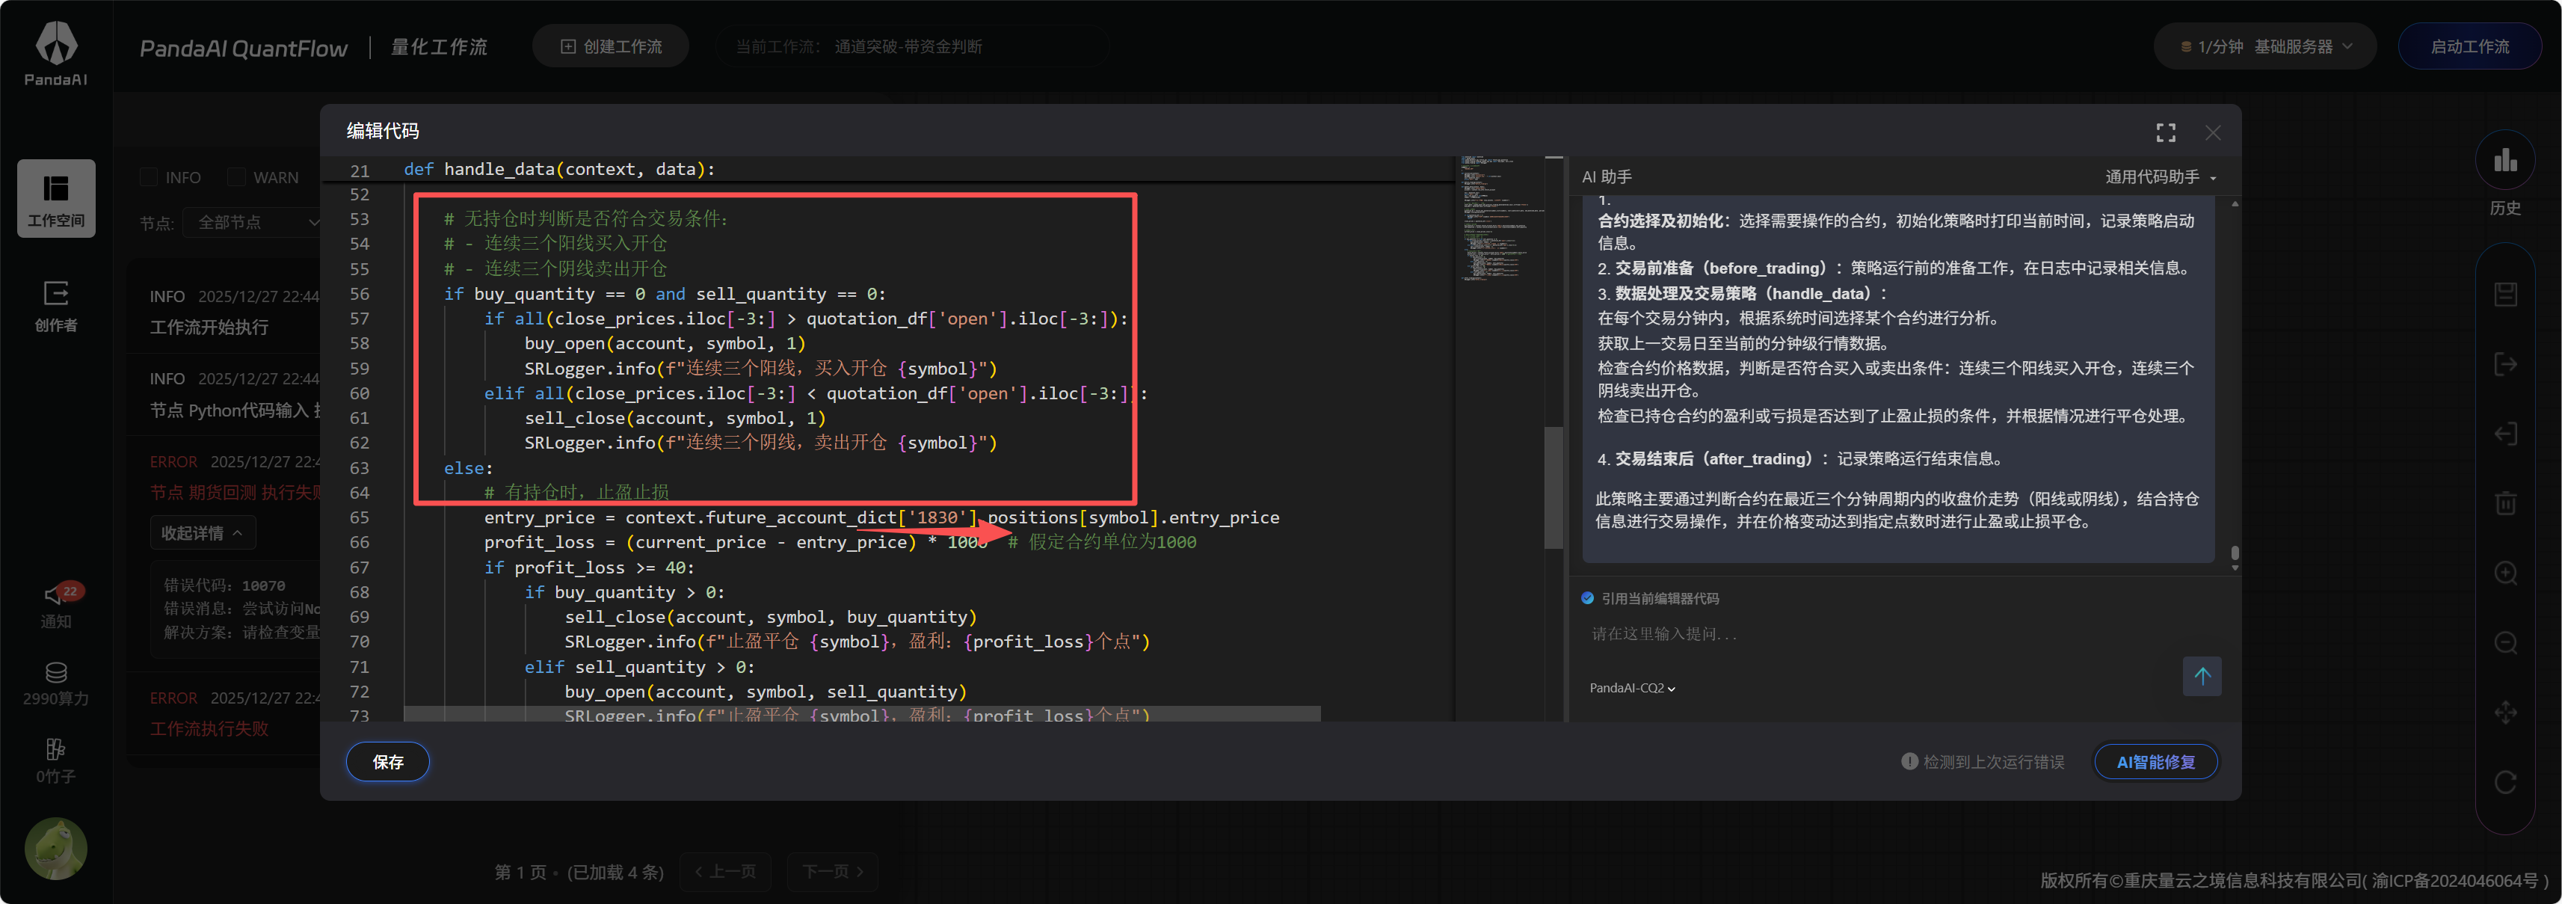Click line 65 entry_price assignment
This screenshot has width=2562, height=904.
click(x=881, y=518)
